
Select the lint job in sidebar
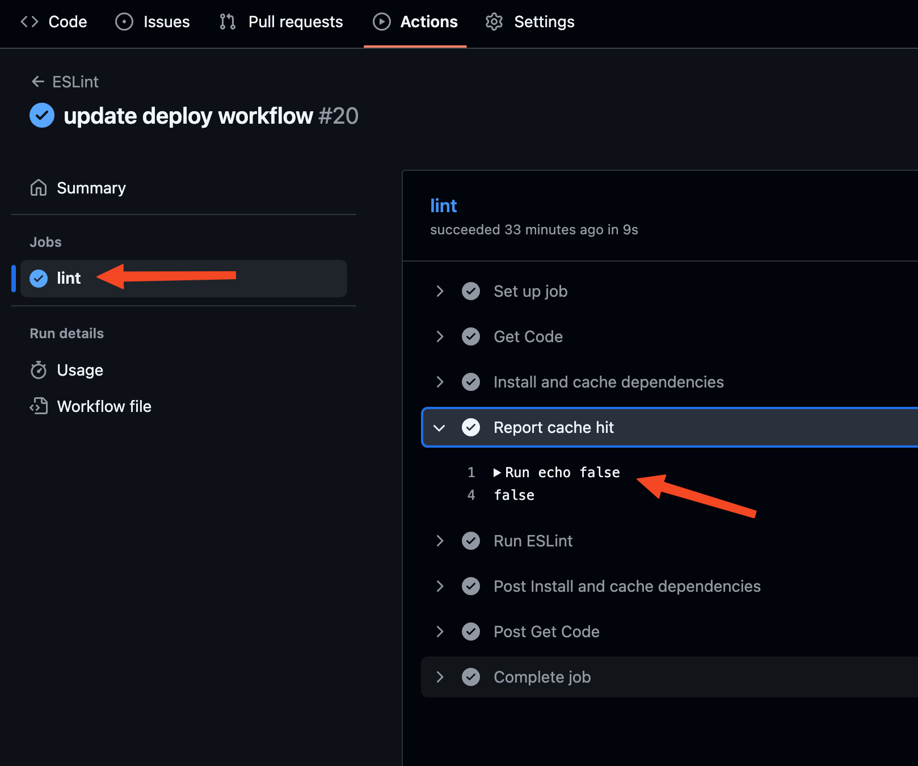point(69,278)
